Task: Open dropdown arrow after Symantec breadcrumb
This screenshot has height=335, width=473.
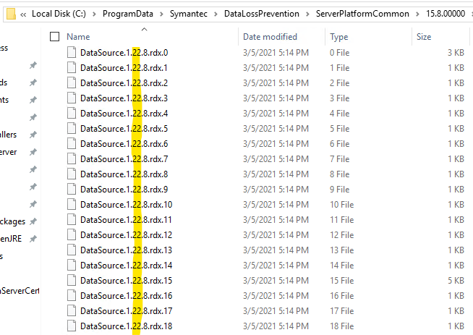Action: coord(216,14)
